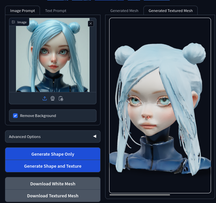Switch to the Image Prompt tab

(x=22, y=11)
